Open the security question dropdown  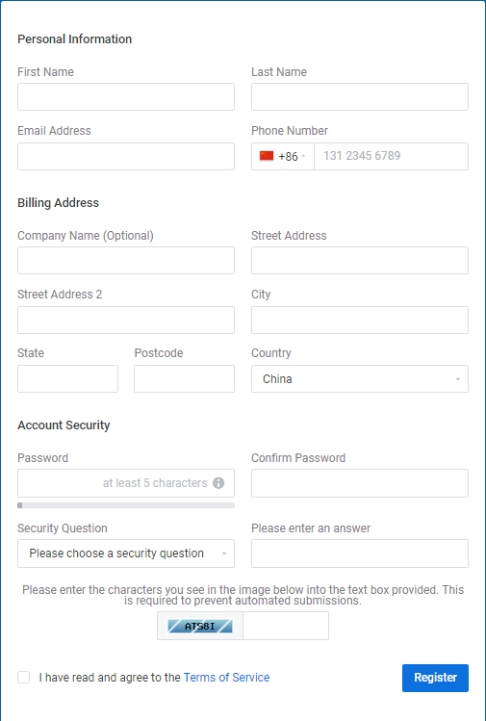[x=126, y=554]
